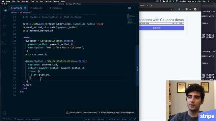
Task: Open the Explorer view in activity bar
Action: point(4,9)
